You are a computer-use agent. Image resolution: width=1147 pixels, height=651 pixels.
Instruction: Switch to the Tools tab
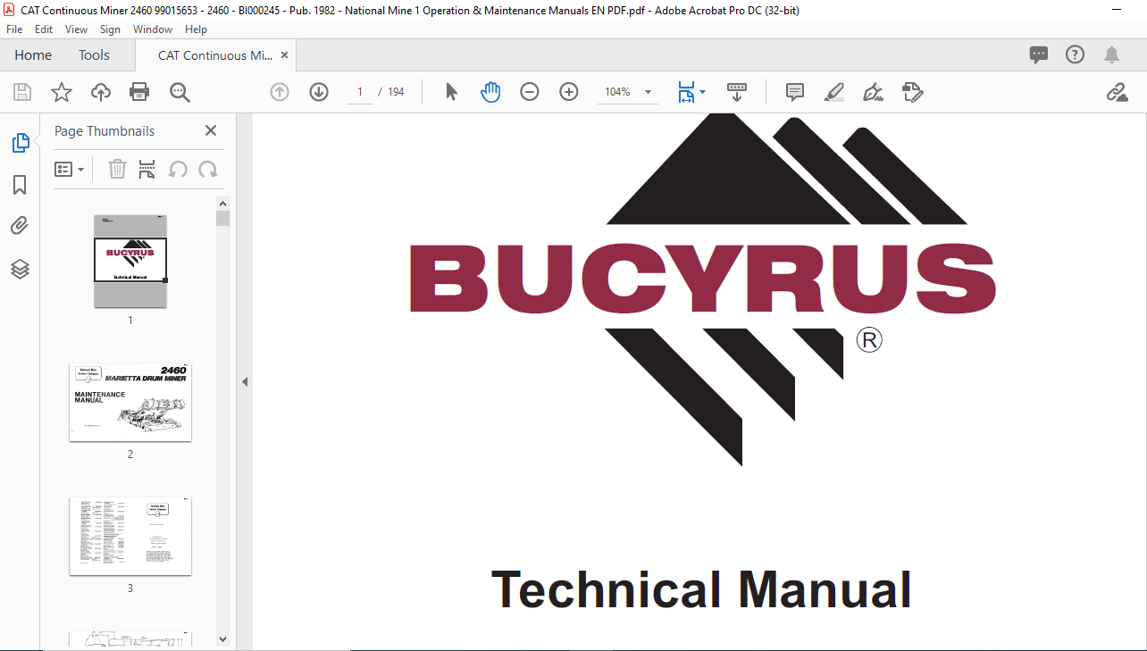(x=94, y=55)
